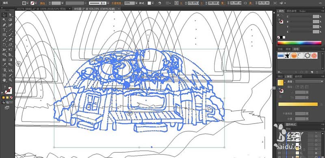Open the 图形样式 graphic styles tab

click(291, 124)
